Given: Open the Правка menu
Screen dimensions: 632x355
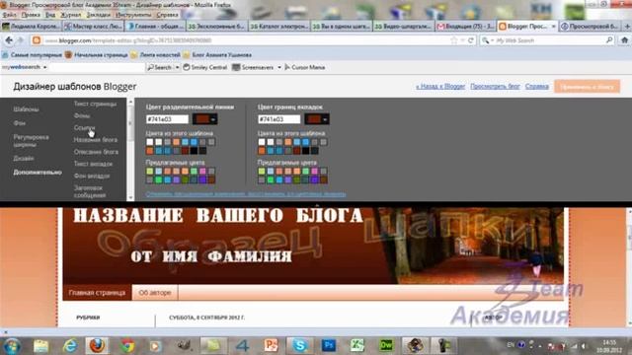Looking at the screenshot, I should pos(31,15).
